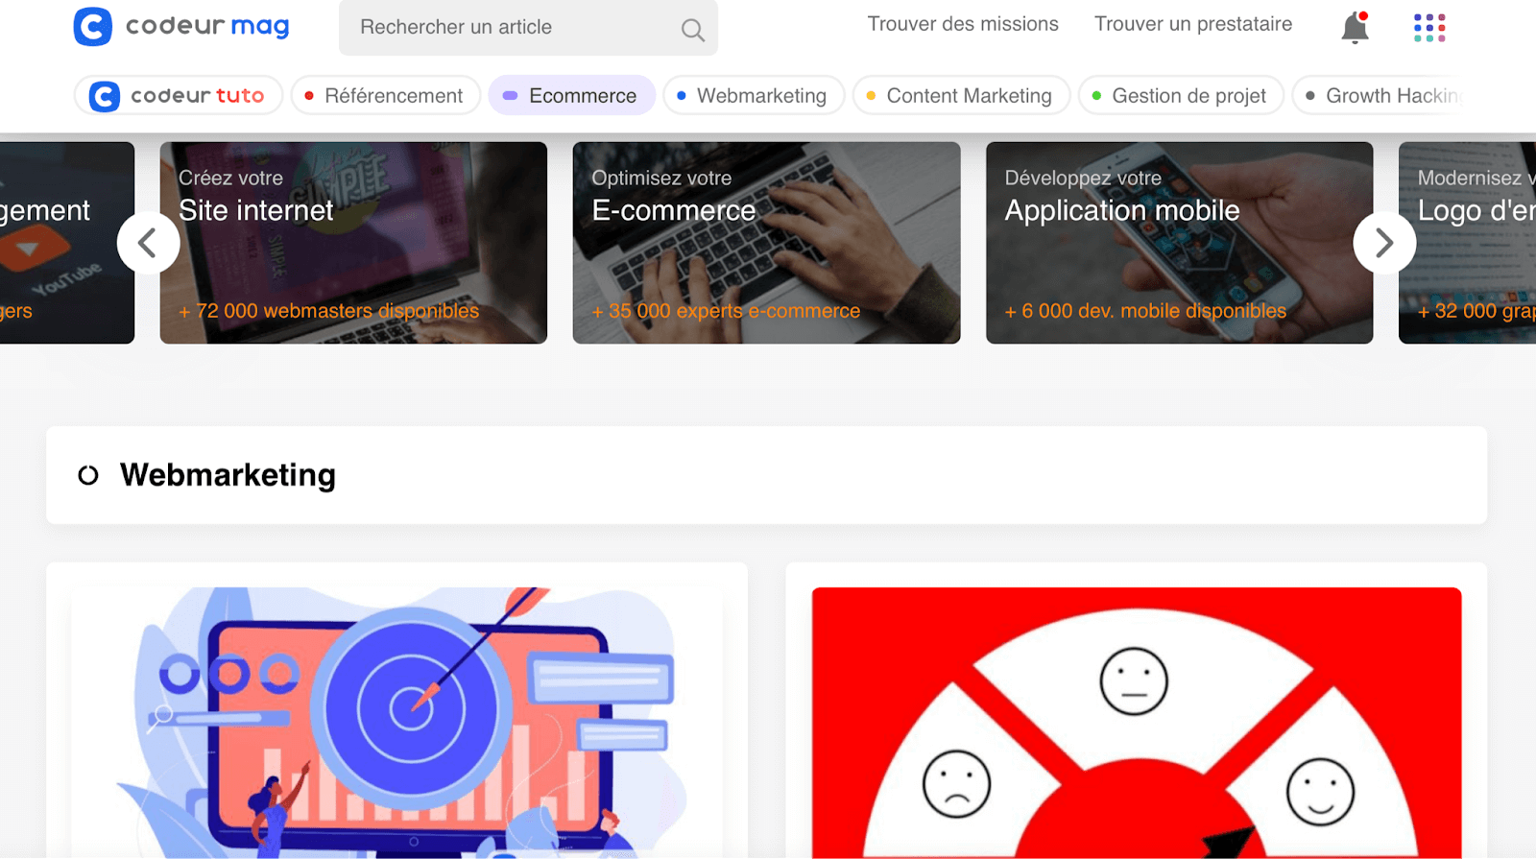Click Trouver un prestataire link
This screenshot has width=1536, height=859.
tap(1193, 24)
